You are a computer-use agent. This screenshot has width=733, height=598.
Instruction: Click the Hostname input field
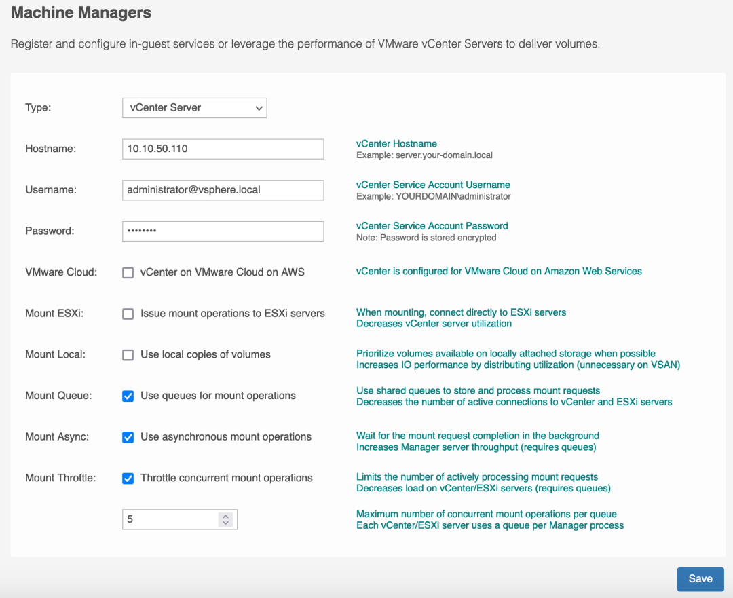pos(223,149)
